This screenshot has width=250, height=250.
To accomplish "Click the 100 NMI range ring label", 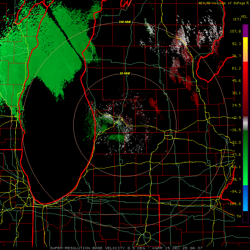I will (125, 22).
